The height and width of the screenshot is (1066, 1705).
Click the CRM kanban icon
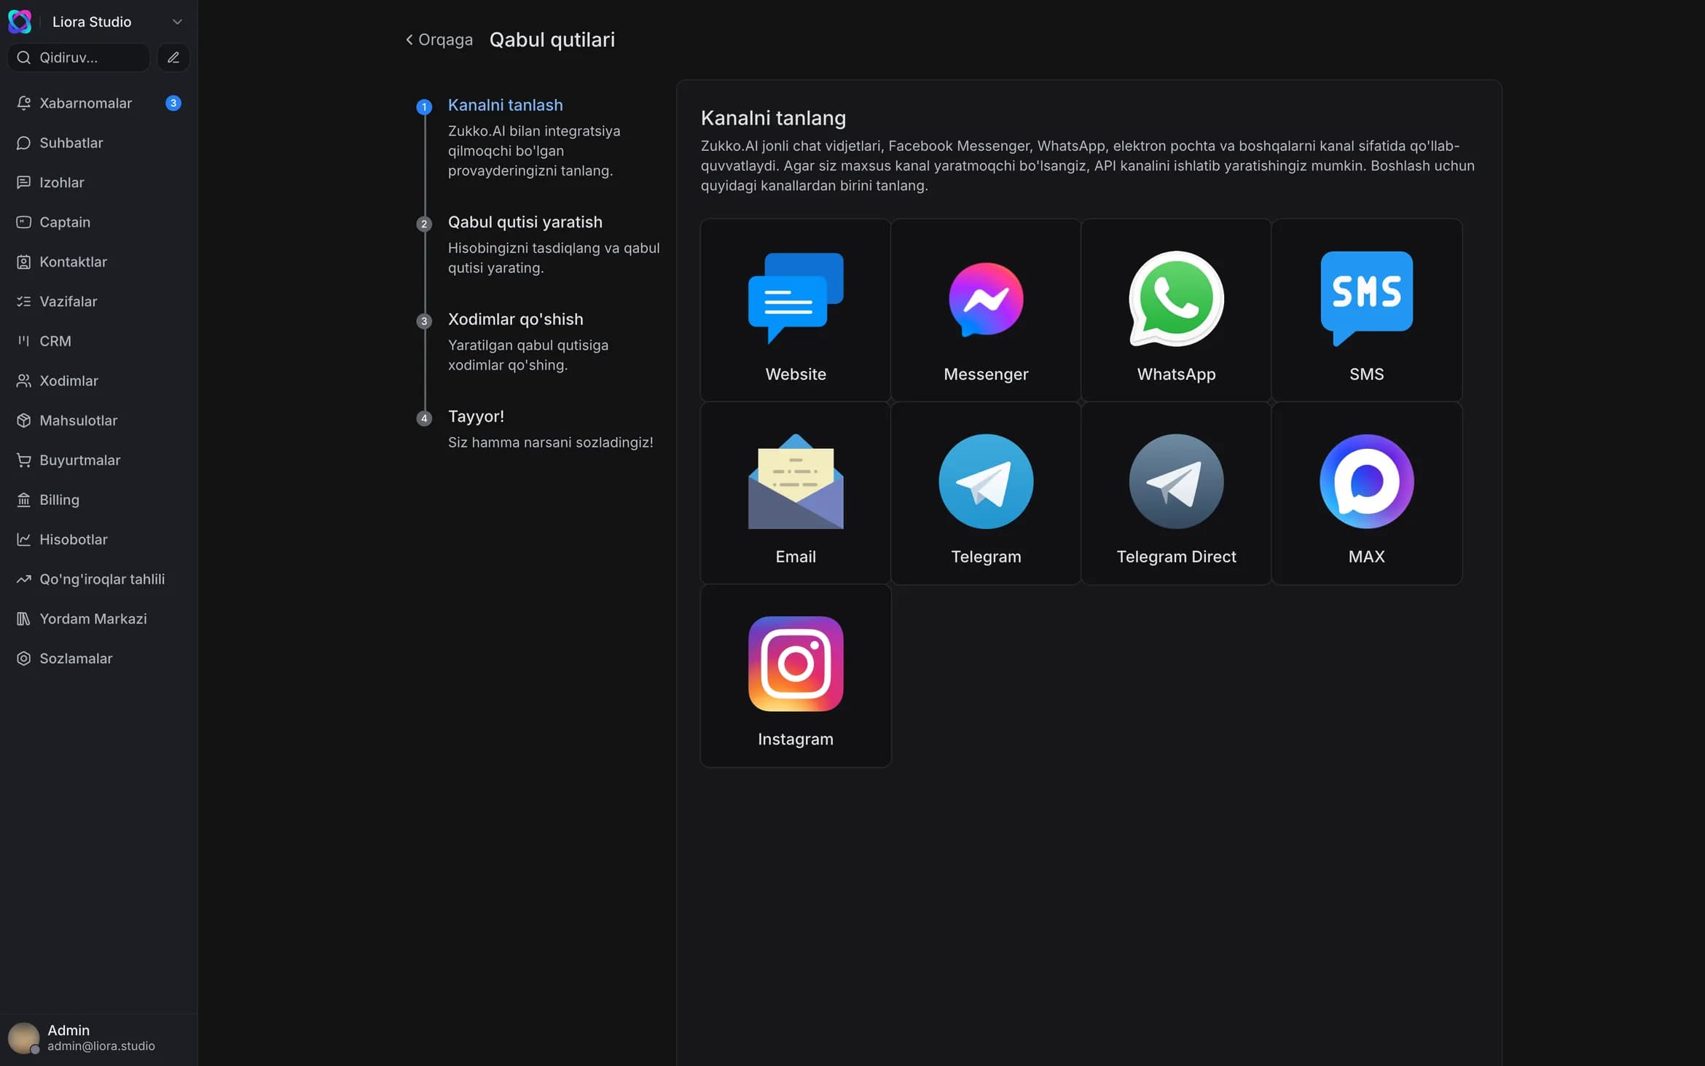pos(23,341)
